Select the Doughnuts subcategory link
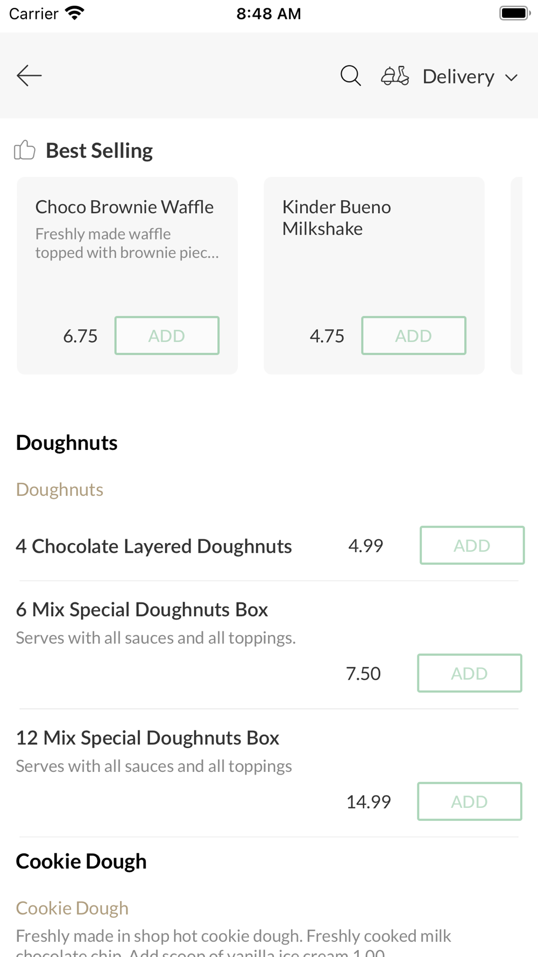This screenshot has width=538, height=957. [60, 489]
